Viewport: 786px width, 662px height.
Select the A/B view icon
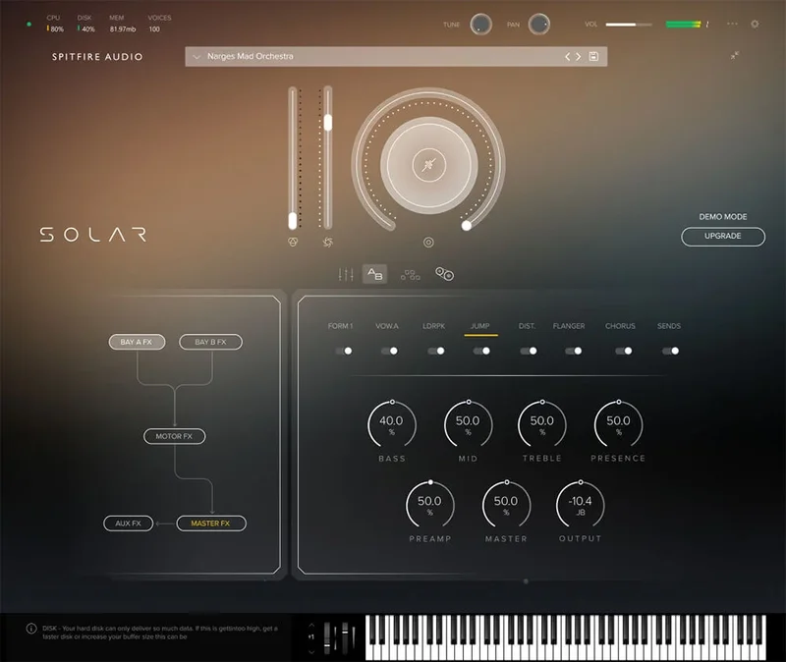pyautogui.click(x=374, y=274)
